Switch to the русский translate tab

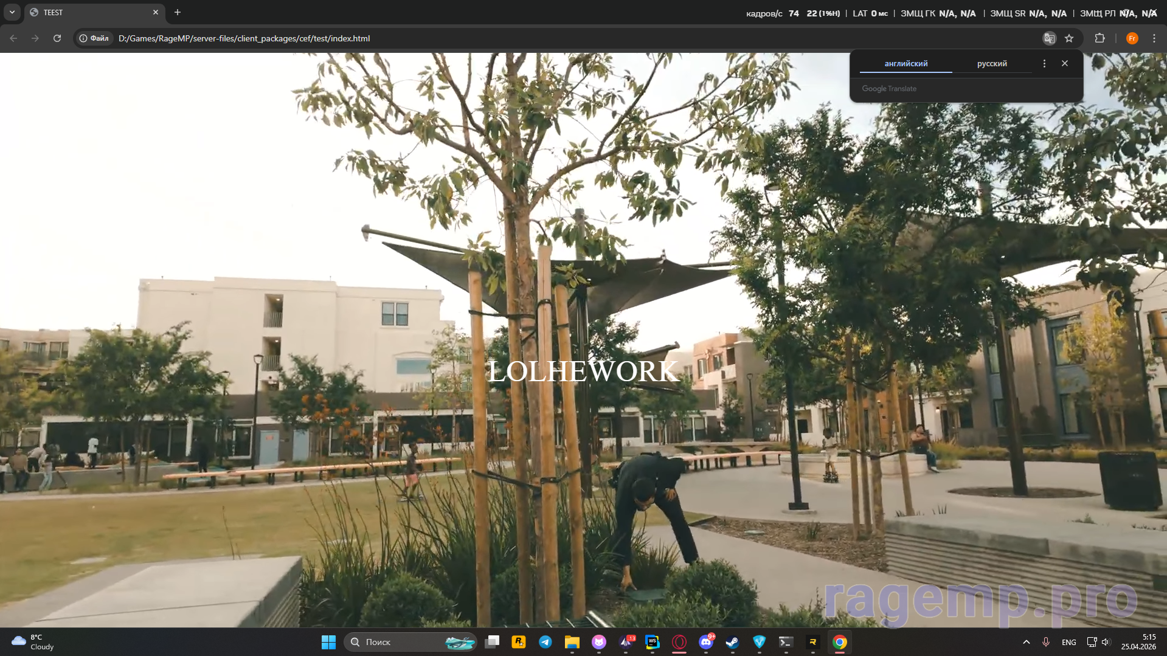pyautogui.click(x=991, y=63)
